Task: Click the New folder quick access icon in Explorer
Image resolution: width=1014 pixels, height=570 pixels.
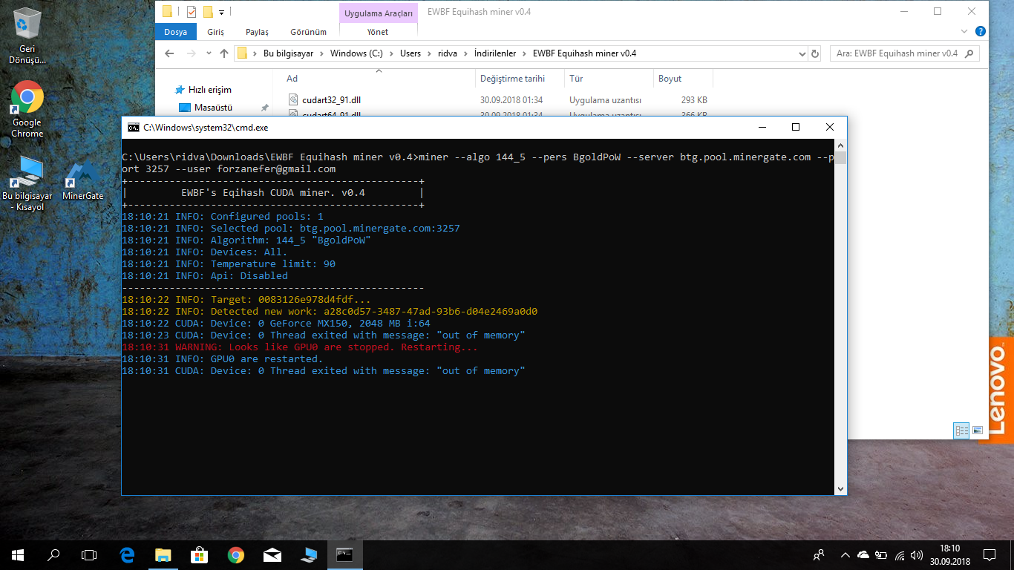Action: 208,11
